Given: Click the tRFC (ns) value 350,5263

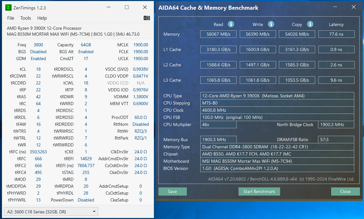Looking at the screenshot, I should coord(38,152).
